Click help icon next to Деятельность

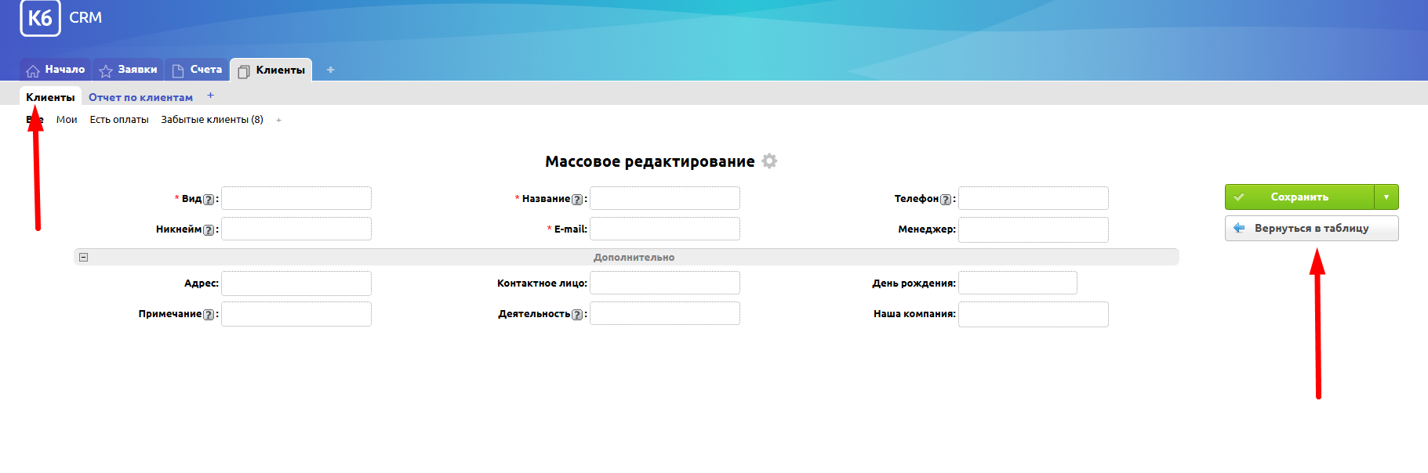pos(577,314)
